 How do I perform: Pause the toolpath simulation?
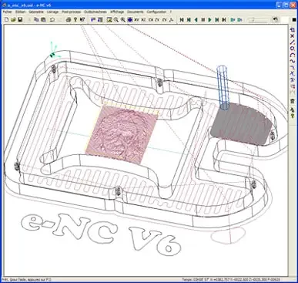203,19
